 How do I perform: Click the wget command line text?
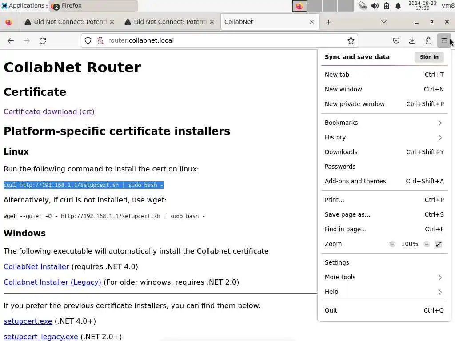click(104, 216)
